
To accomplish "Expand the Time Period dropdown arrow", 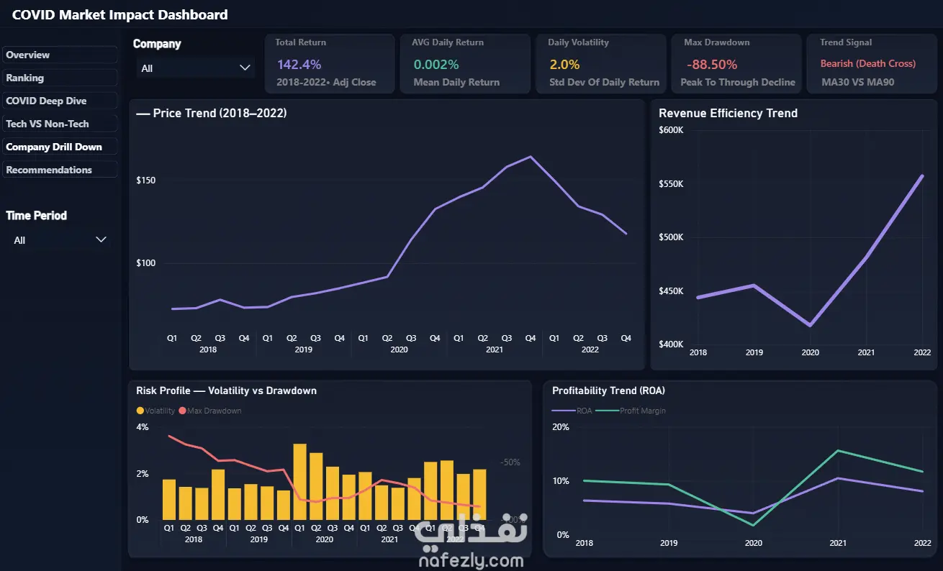I will pyautogui.click(x=101, y=239).
